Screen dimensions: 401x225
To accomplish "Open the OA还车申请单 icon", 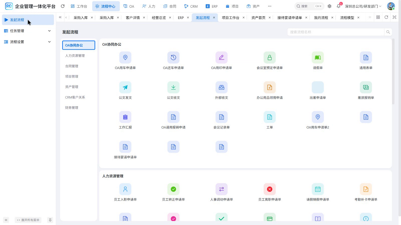I will pos(173,57).
